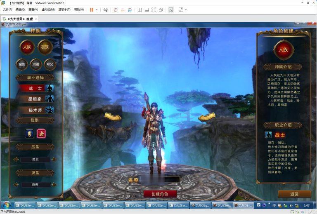This screenshot has height=214, width=317.
Task: Select the 战士 class
Action: click(x=37, y=88)
